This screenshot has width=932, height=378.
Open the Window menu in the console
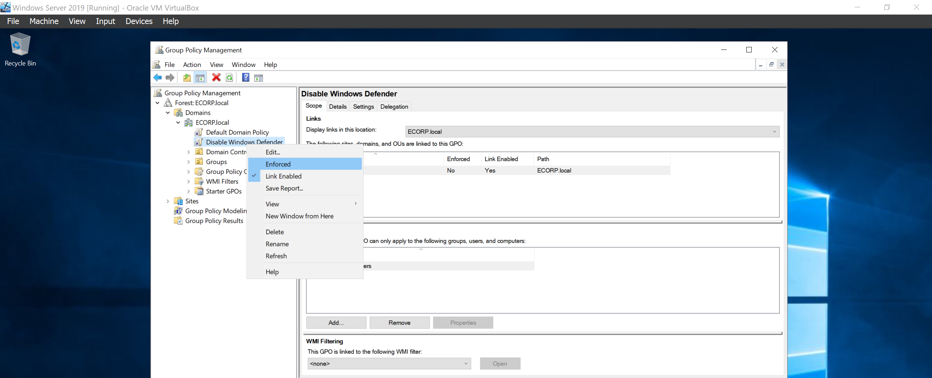243,64
